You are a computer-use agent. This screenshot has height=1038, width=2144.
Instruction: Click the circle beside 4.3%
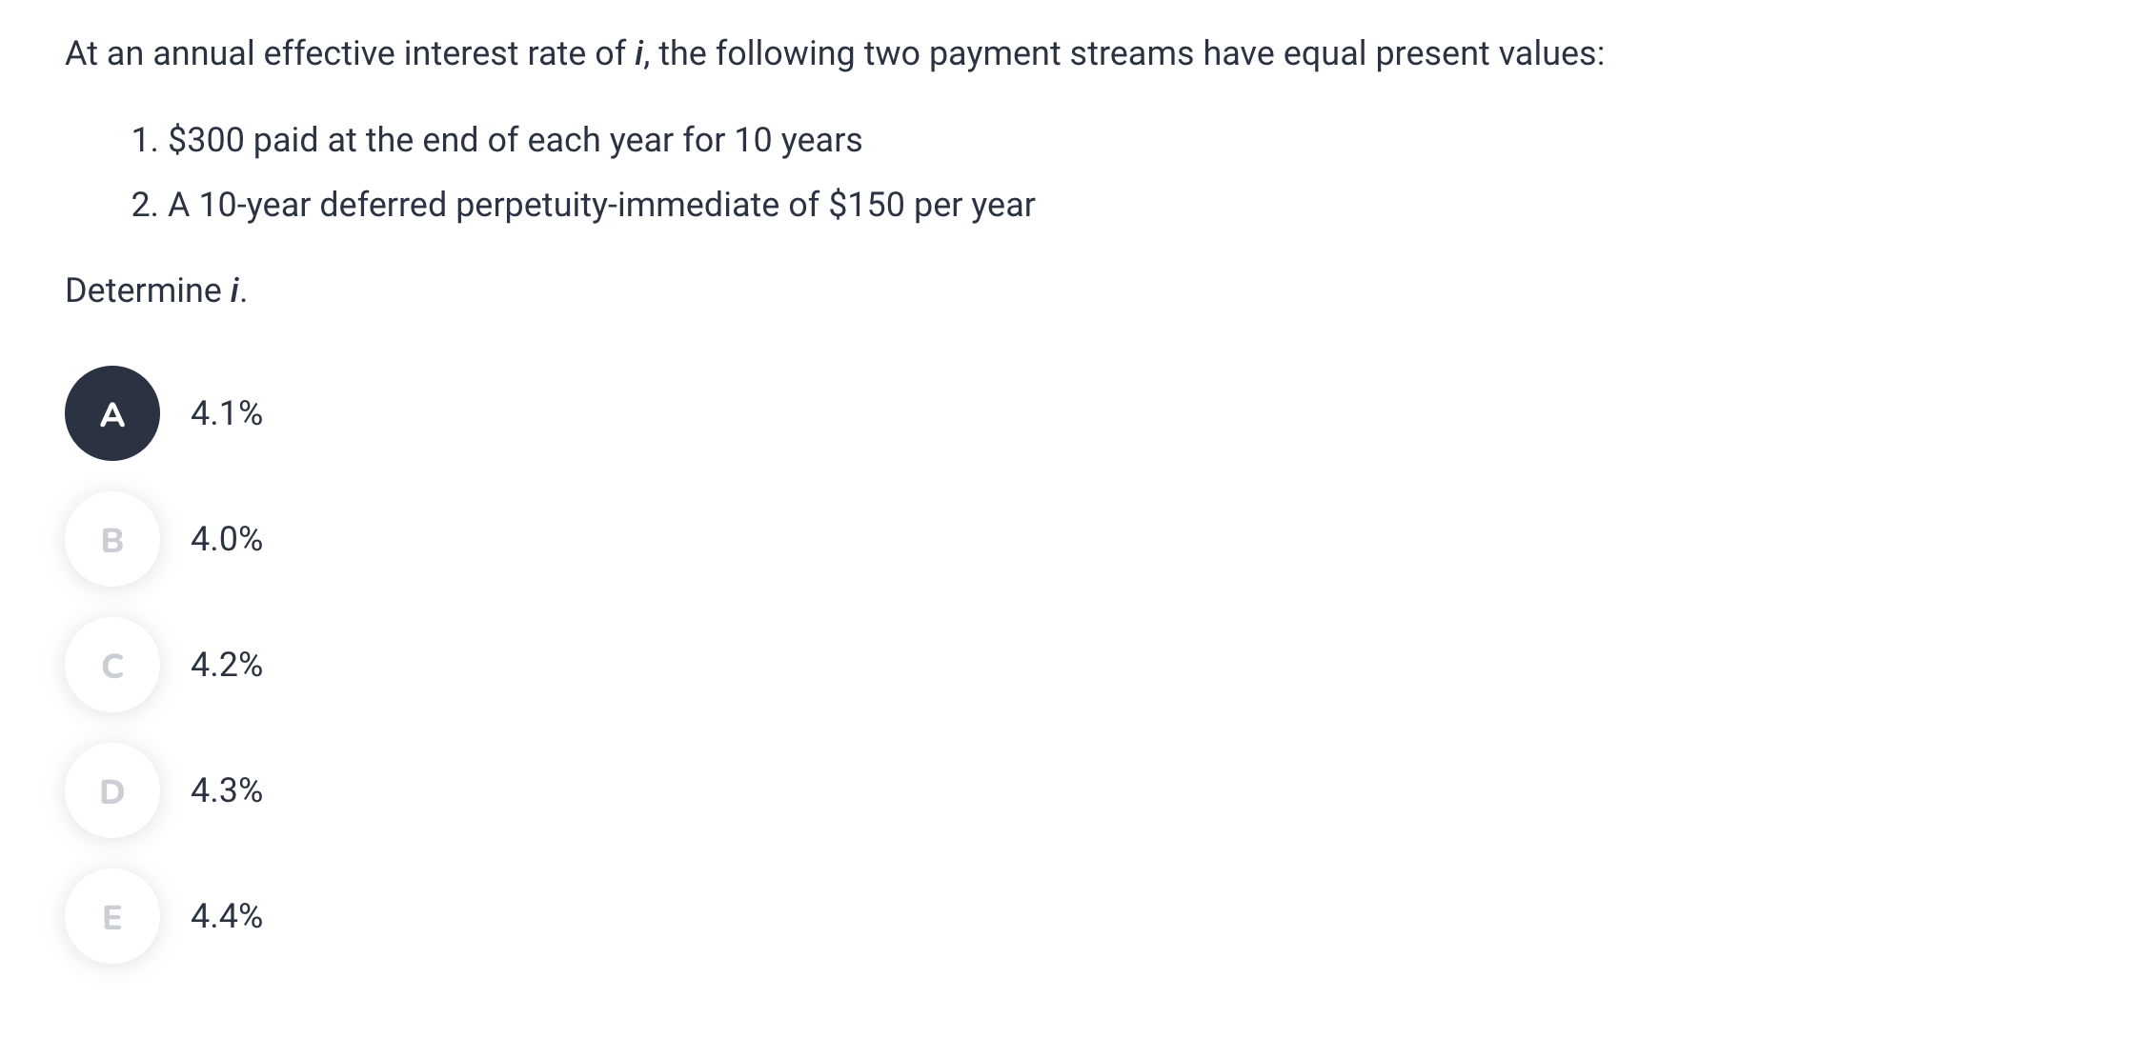[x=111, y=790]
